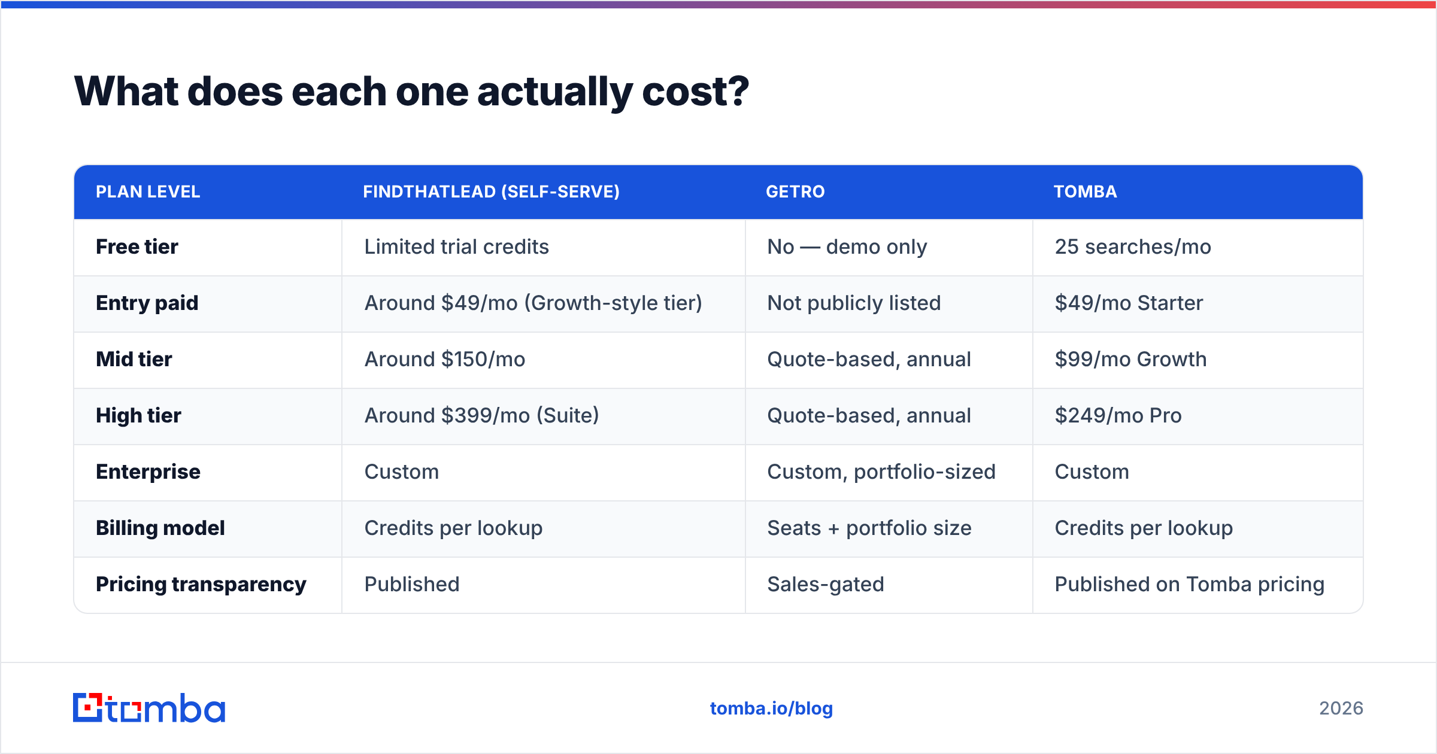Click the 'Not publicly listed' cell
The image size is (1437, 754).
(854, 303)
